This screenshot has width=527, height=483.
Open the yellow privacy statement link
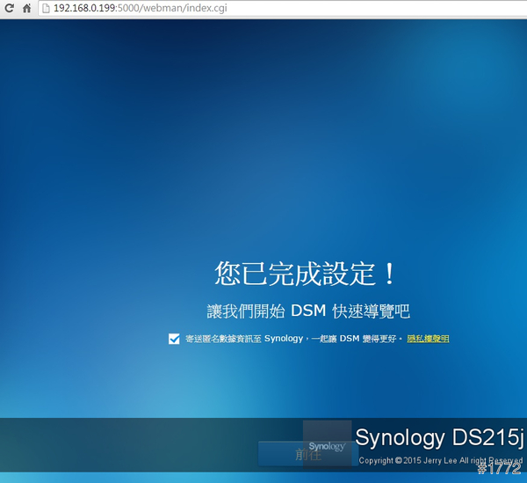tap(428, 339)
